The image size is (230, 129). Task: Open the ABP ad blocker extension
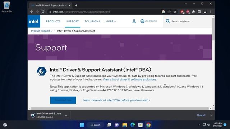click(188, 12)
